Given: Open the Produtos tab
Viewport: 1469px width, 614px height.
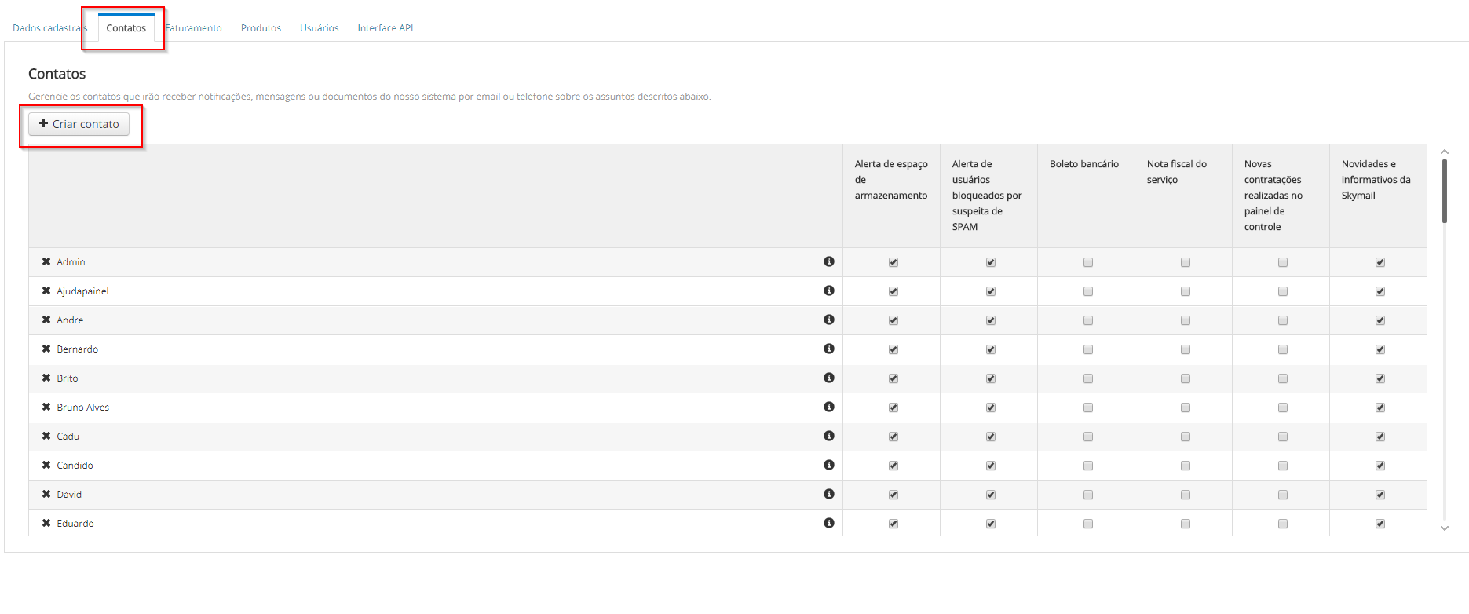Looking at the screenshot, I should [261, 28].
